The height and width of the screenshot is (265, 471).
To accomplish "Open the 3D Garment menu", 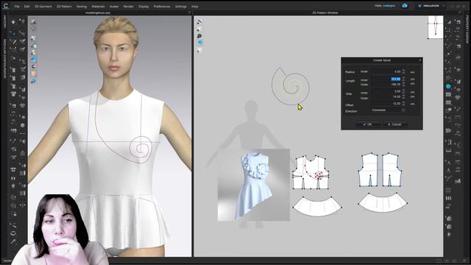I will tap(43, 7).
